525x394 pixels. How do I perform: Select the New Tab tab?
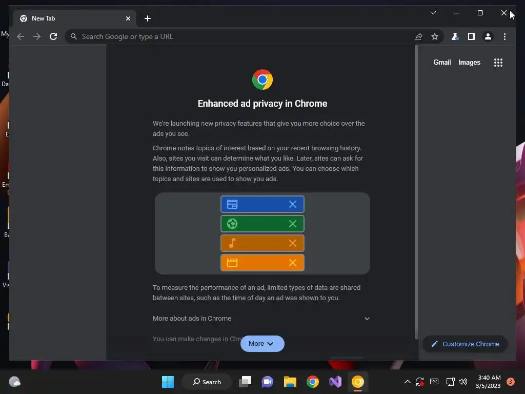tap(75, 18)
